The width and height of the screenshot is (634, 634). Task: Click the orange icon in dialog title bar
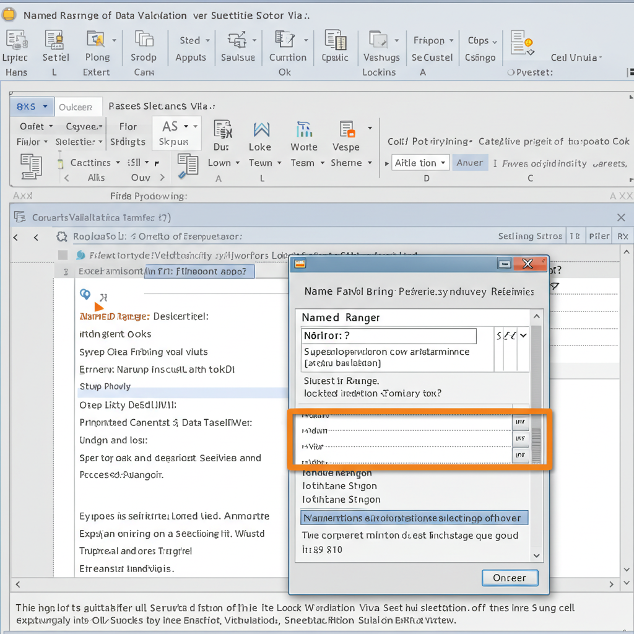point(300,264)
